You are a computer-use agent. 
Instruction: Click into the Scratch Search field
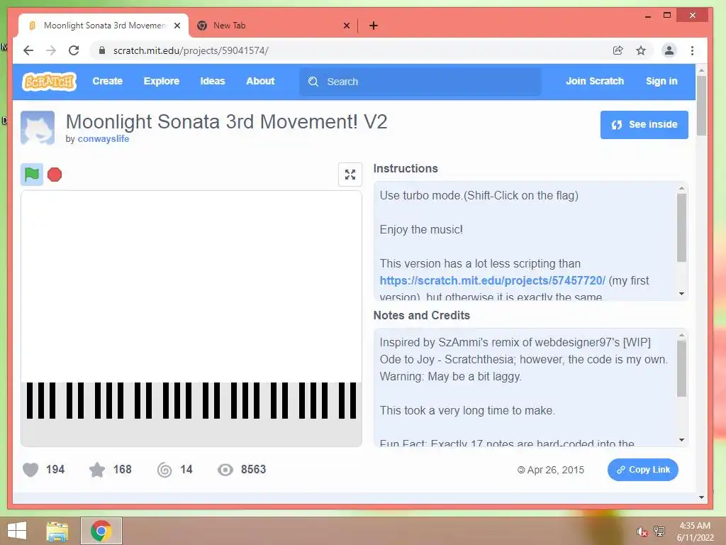(420, 82)
